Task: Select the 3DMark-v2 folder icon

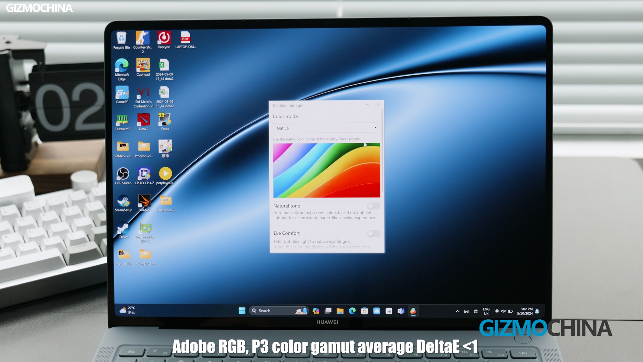Action: coord(123,149)
